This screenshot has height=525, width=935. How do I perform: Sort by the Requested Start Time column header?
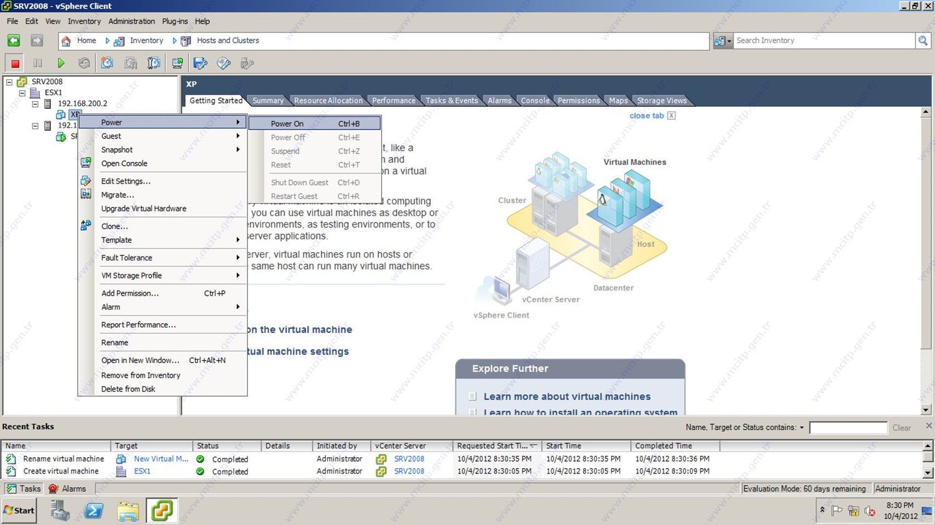coord(497,446)
